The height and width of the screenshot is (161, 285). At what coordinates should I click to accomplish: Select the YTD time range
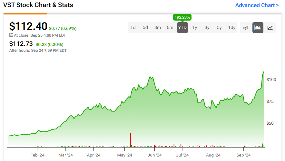182,28
